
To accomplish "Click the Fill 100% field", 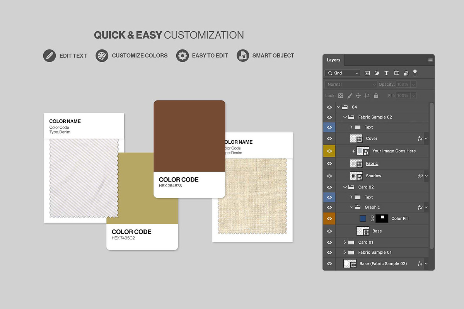I will [403, 95].
